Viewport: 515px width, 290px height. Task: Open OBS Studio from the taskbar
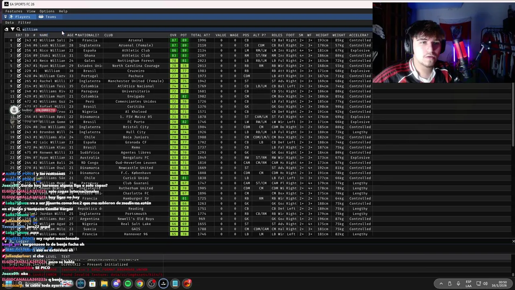click(151, 284)
